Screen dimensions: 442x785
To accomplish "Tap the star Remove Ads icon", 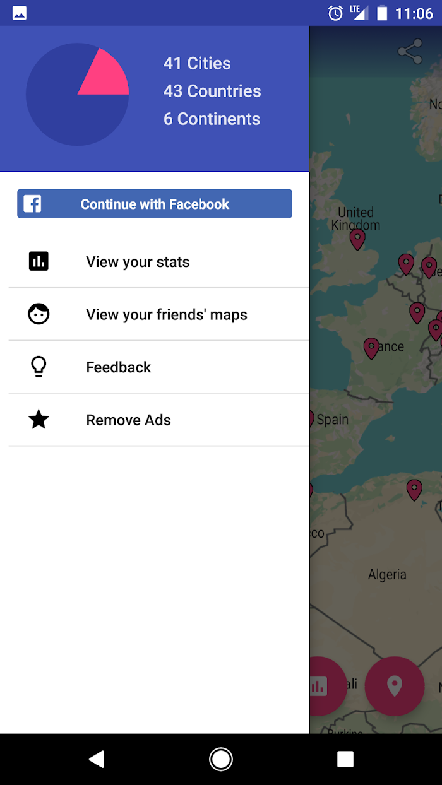I will click(39, 419).
